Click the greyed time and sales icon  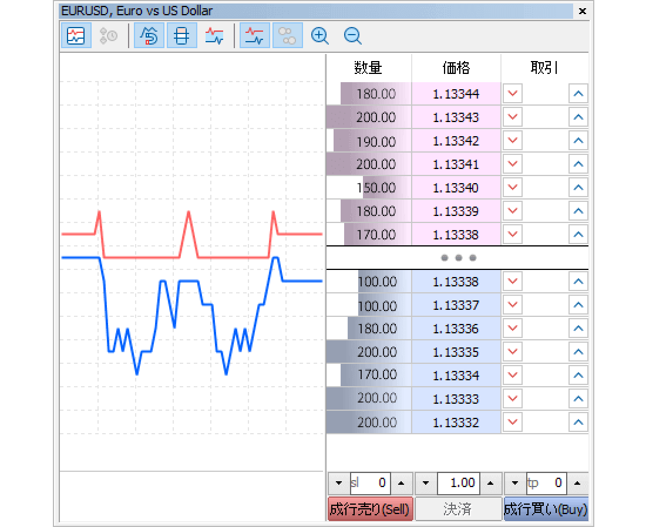109,36
